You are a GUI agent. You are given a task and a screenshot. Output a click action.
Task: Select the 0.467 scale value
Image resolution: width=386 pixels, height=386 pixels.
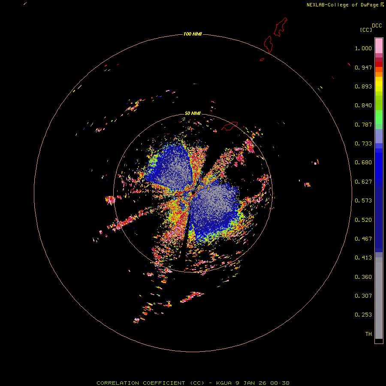tap(363, 239)
